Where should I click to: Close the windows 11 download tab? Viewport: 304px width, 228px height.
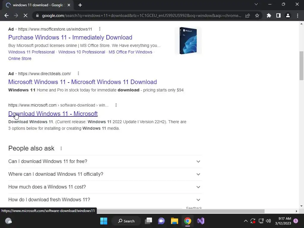click(69, 5)
